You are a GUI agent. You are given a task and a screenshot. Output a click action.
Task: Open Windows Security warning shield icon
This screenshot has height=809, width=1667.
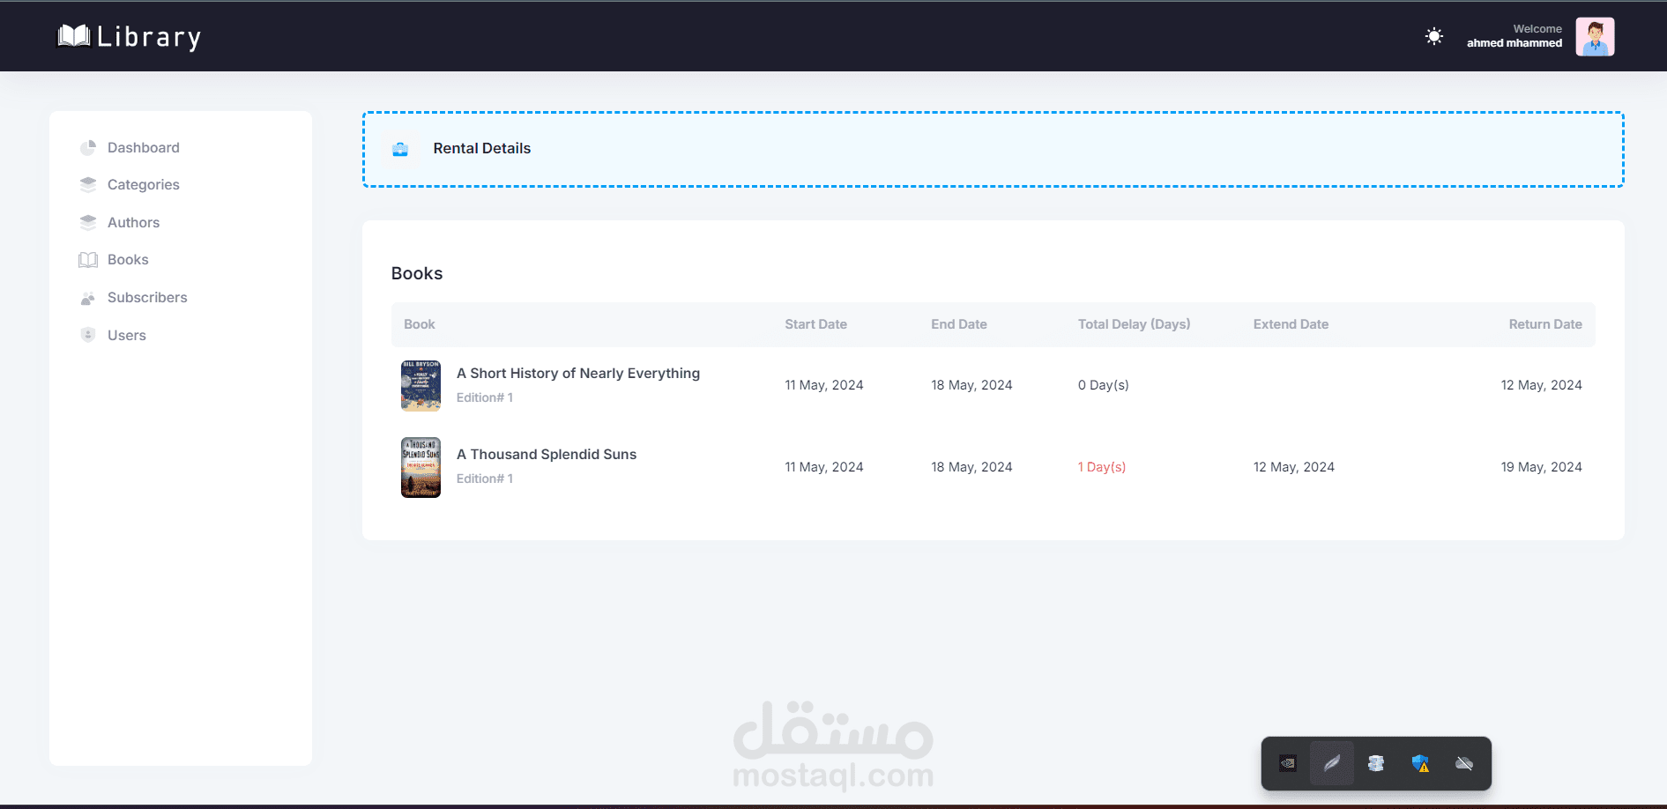point(1421,763)
